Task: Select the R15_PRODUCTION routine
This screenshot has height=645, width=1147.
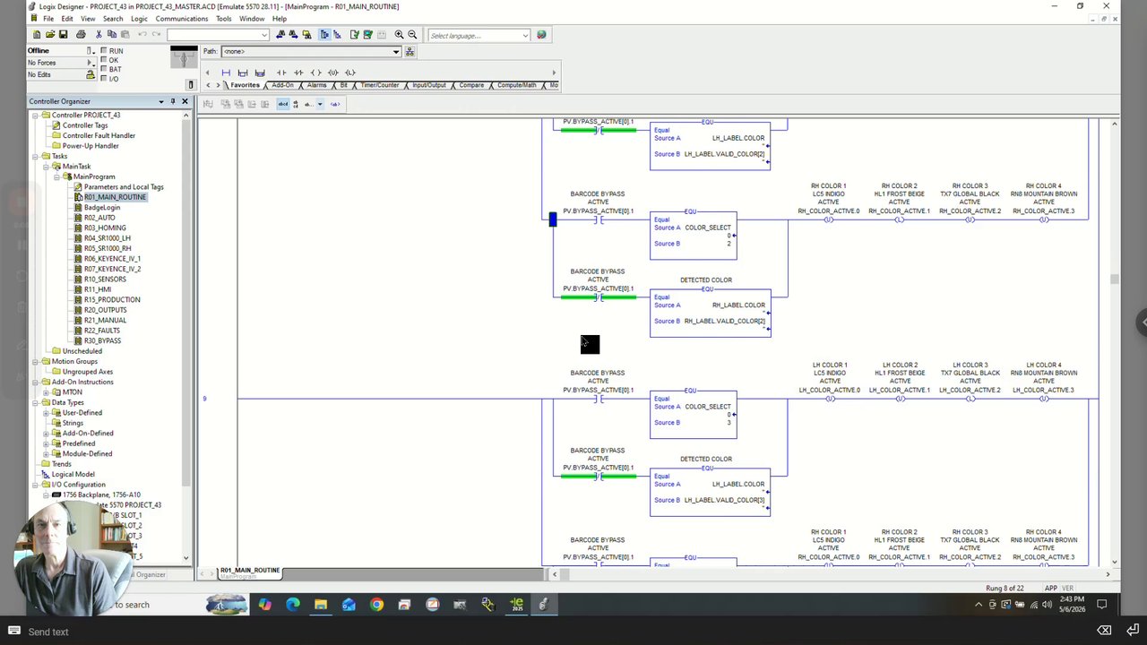Action: pos(111,299)
